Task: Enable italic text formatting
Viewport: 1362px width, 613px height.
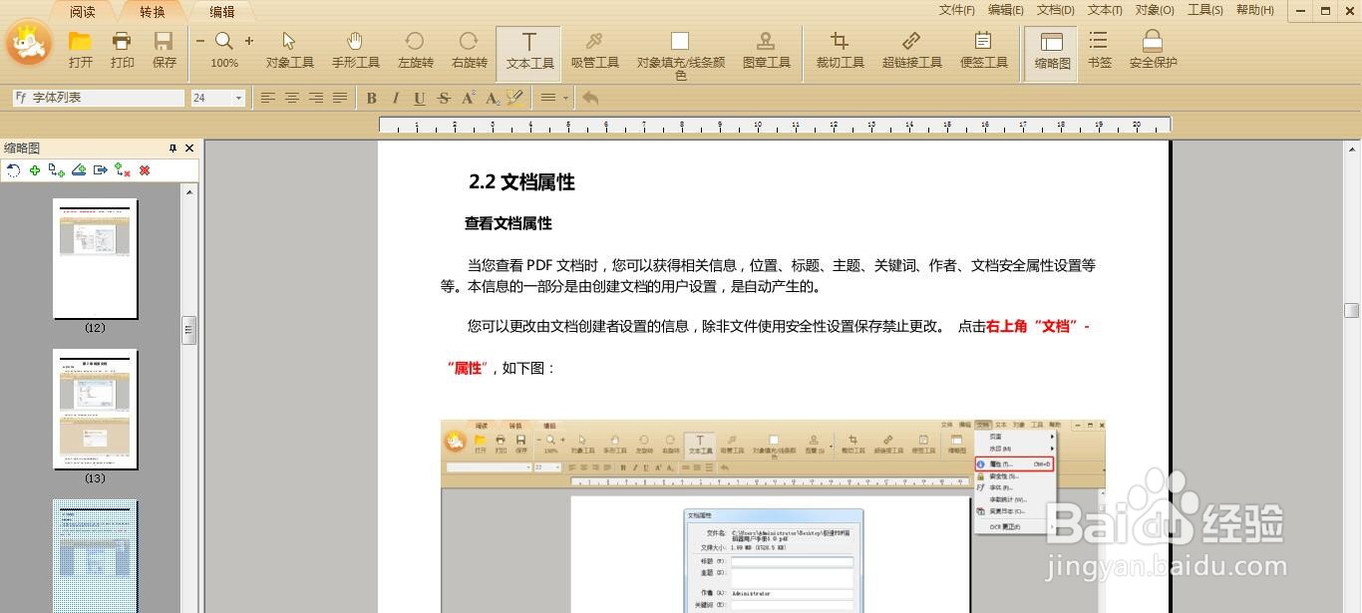Action: (394, 98)
